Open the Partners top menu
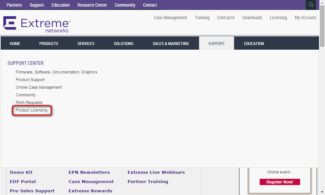325x195 pixels. click(14, 5)
